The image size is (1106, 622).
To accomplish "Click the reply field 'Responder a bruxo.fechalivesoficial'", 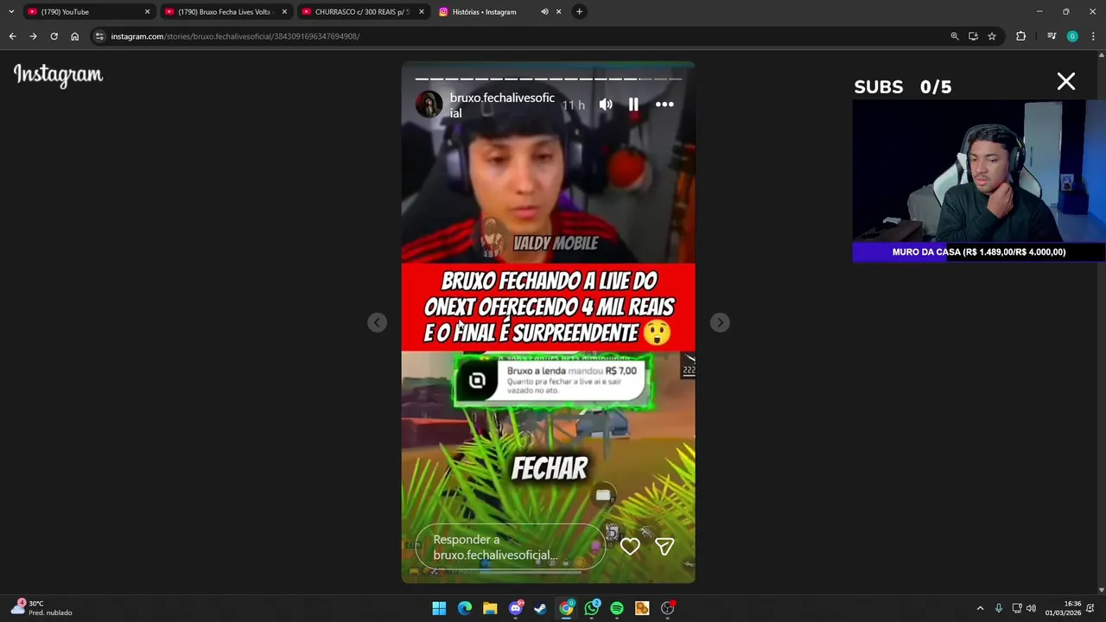I will coord(510,547).
